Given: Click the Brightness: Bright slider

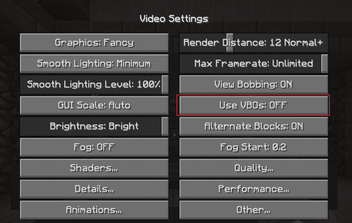Looking at the screenshot, I should tap(94, 126).
